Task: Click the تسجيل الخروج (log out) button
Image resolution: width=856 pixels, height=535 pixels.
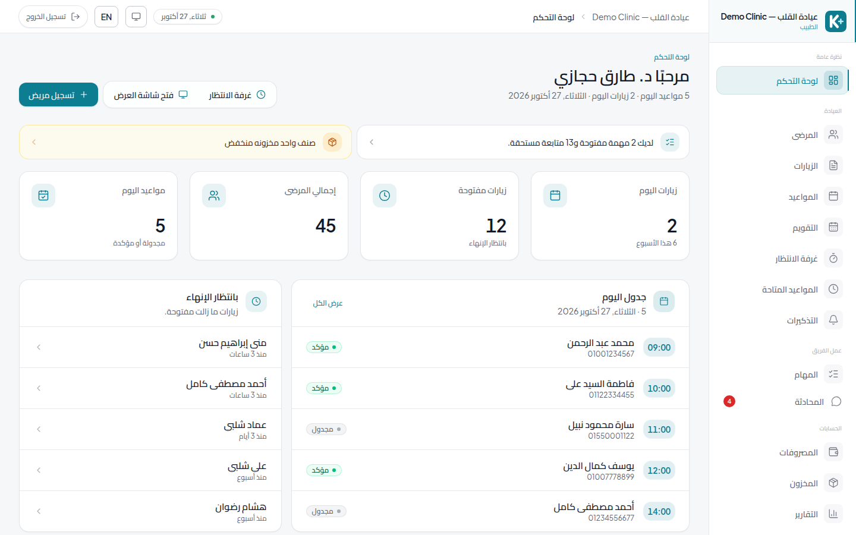Action: coord(53,17)
